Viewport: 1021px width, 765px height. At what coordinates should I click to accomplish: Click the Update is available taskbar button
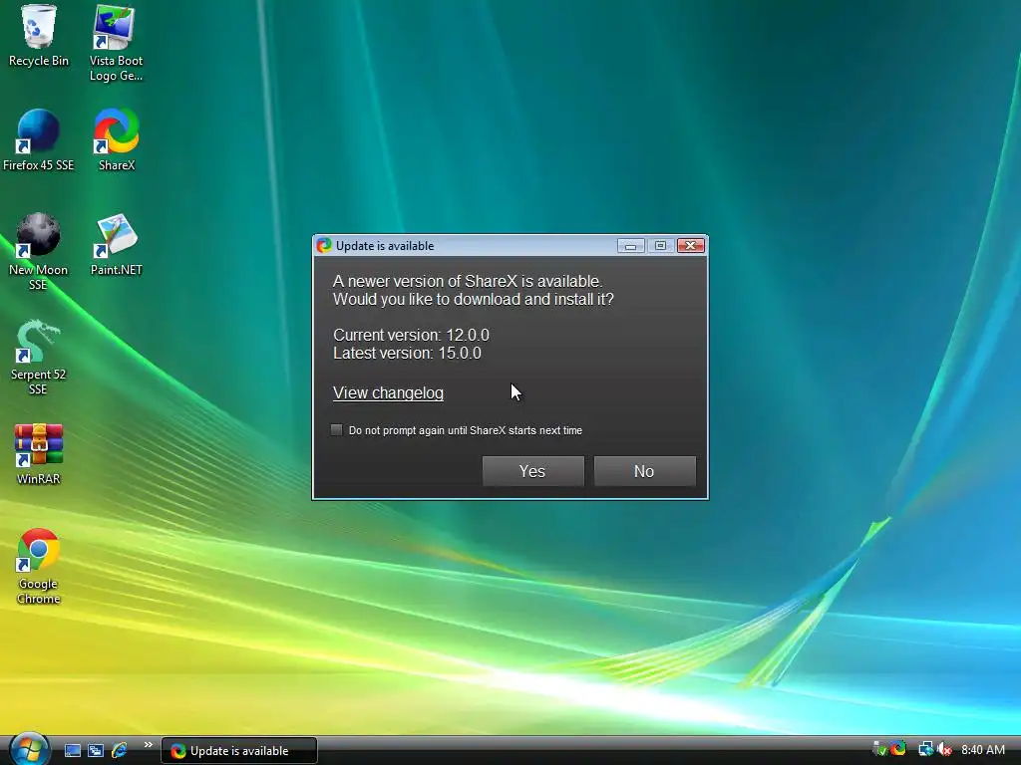239,751
